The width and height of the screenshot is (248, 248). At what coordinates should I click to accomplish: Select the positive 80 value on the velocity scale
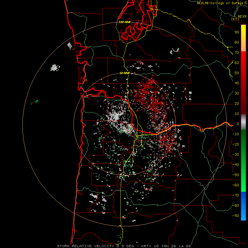[237, 42]
